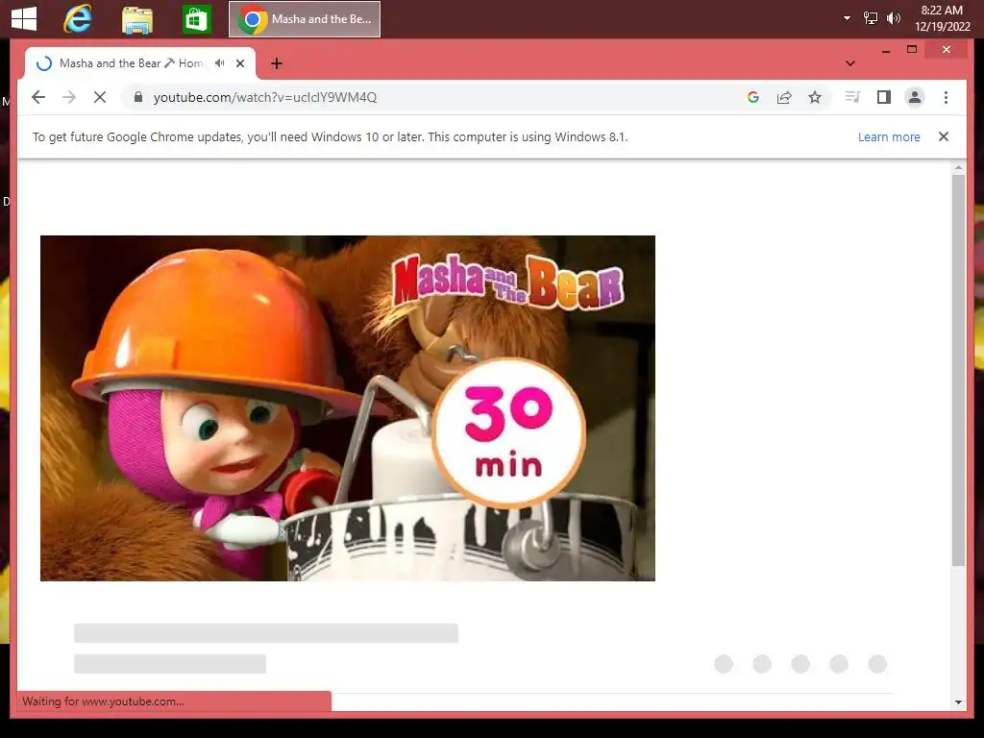This screenshot has width=984, height=738.
Task: Click the Google G icon in address bar
Action: pos(753,97)
